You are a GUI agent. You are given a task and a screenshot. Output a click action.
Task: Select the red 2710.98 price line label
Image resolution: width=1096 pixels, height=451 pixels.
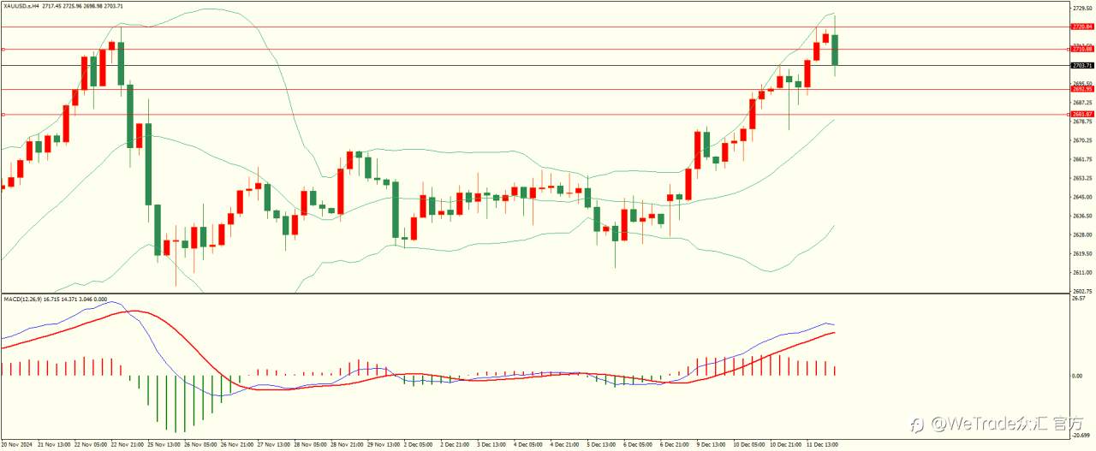click(1082, 49)
